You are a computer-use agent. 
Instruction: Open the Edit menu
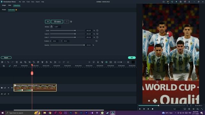23,2
